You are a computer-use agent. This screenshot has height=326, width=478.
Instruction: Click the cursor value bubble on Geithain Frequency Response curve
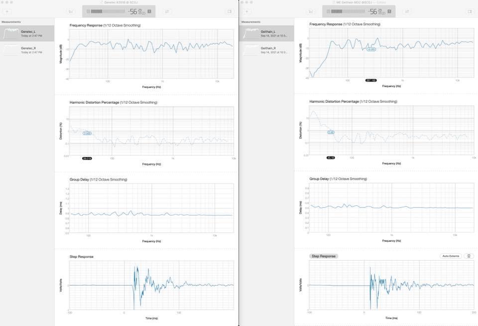click(371, 49)
